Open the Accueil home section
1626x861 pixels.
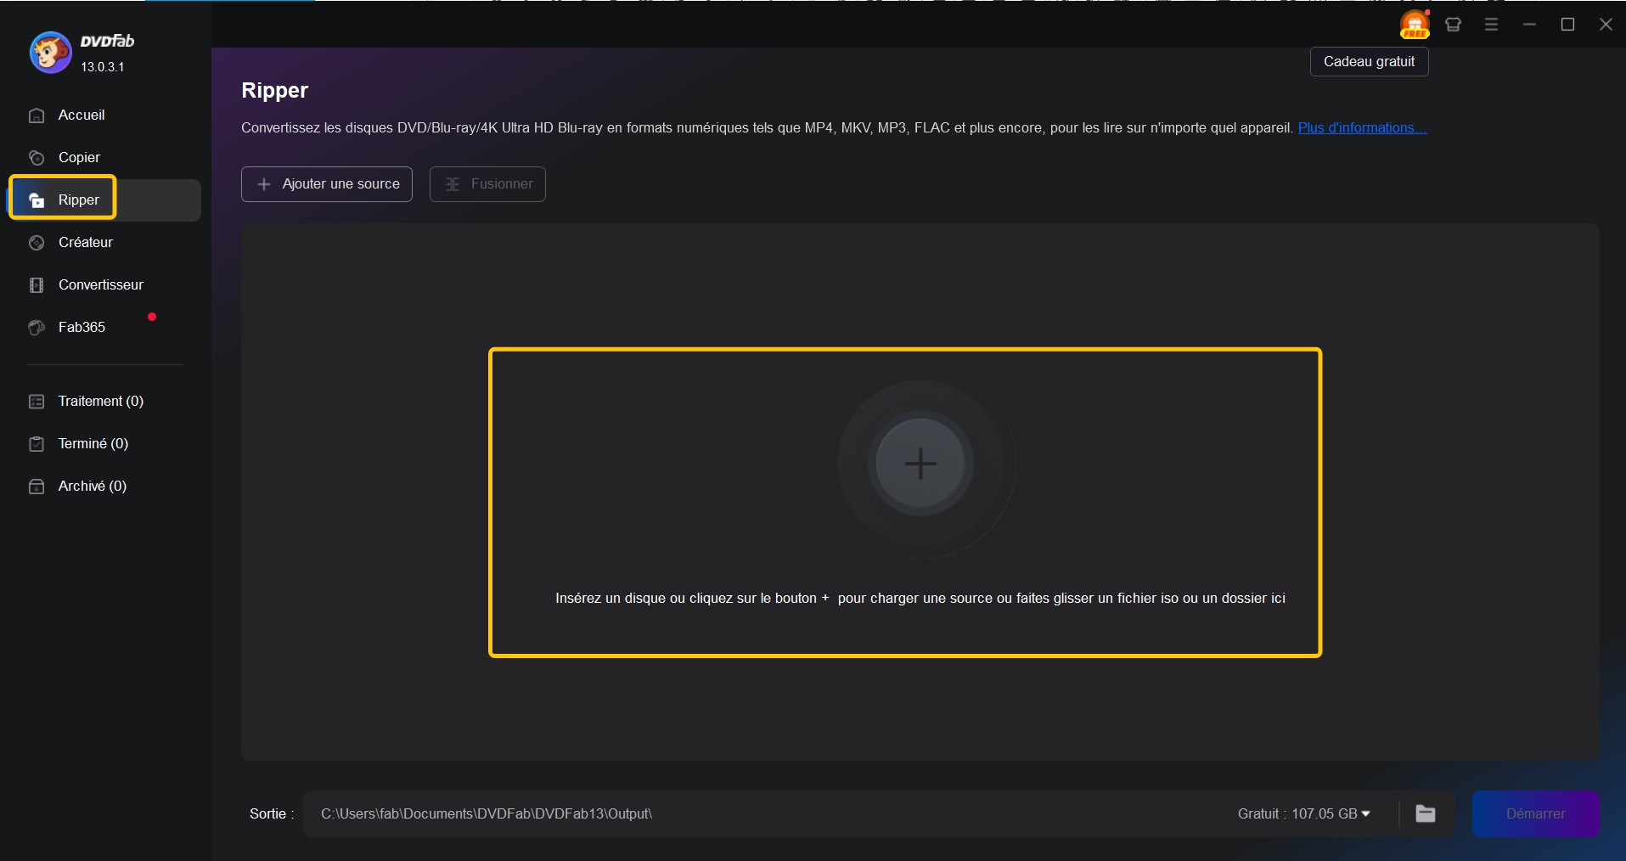[x=82, y=115]
